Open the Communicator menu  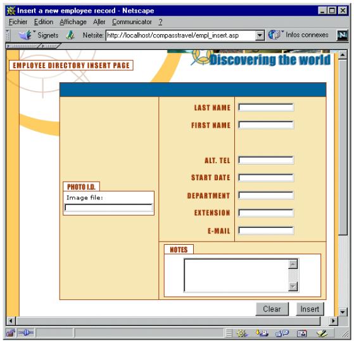click(132, 22)
